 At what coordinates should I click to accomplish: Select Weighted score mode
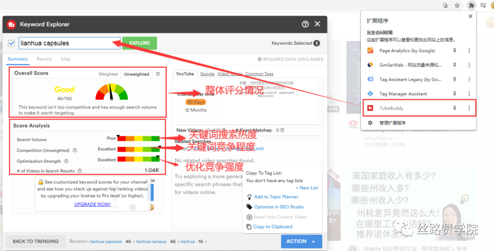click(108, 74)
